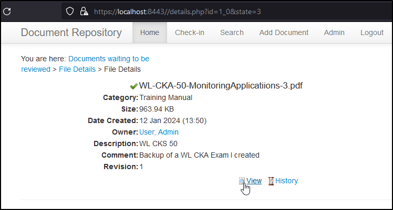Click the shield tracking protection icon

pos(70,11)
